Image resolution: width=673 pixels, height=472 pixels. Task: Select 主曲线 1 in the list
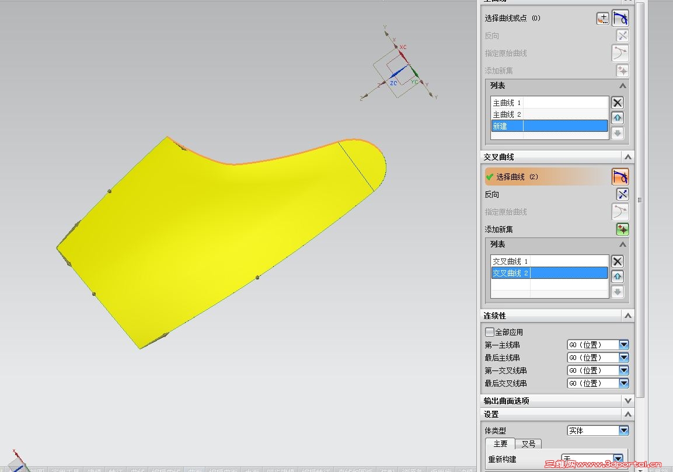[x=549, y=103]
